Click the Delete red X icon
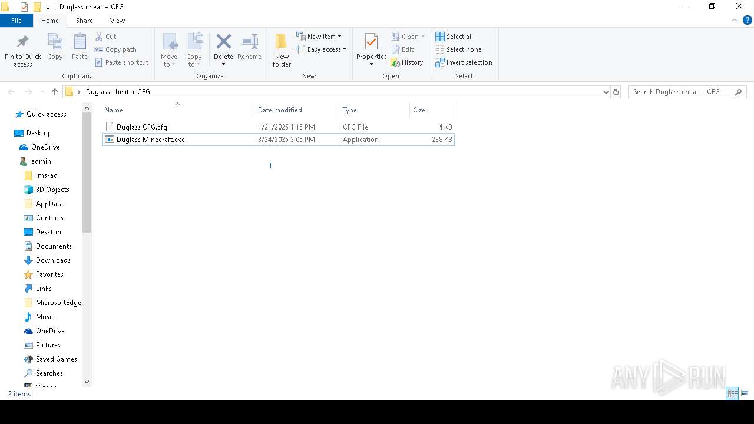Viewport: 754px width, 424px height. [223, 41]
